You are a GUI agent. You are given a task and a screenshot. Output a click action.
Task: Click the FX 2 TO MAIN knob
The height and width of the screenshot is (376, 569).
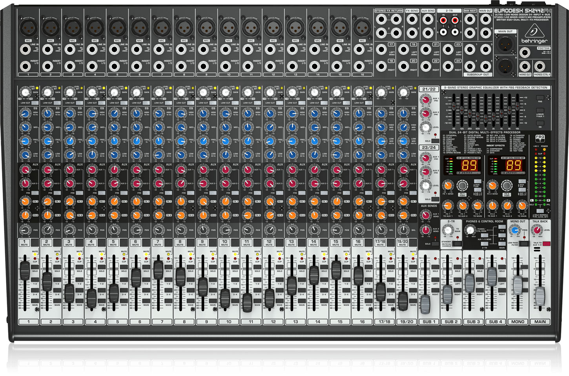522,206
